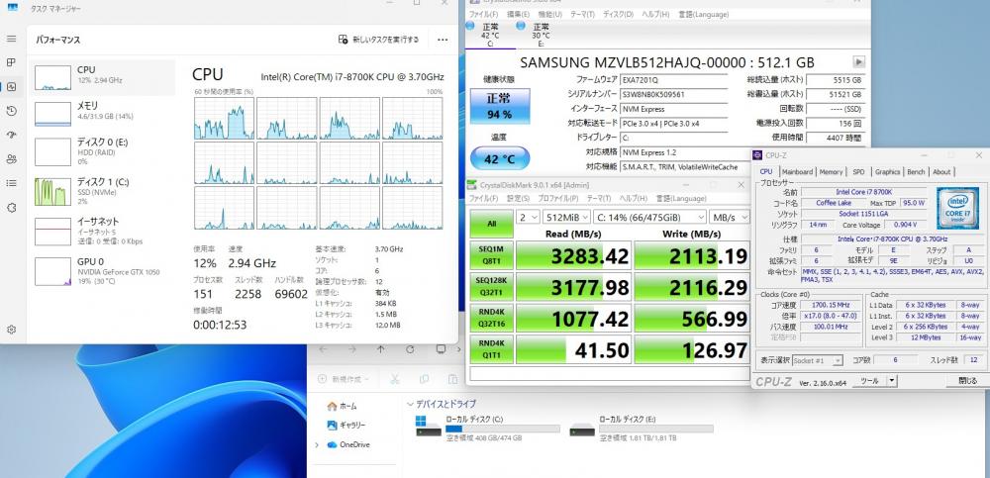990x478 pixels.
Task: Select GPU 0 entry in performance list
Action: pos(103,270)
